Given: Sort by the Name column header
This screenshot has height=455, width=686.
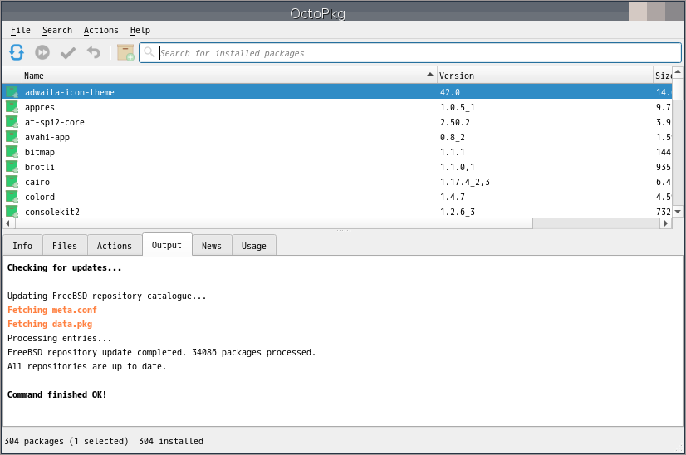Looking at the screenshot, I should [229, 76].
